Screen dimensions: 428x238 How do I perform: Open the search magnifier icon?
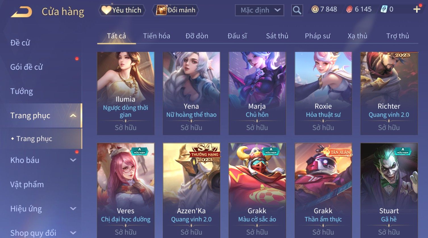click(x=297, y=10)
